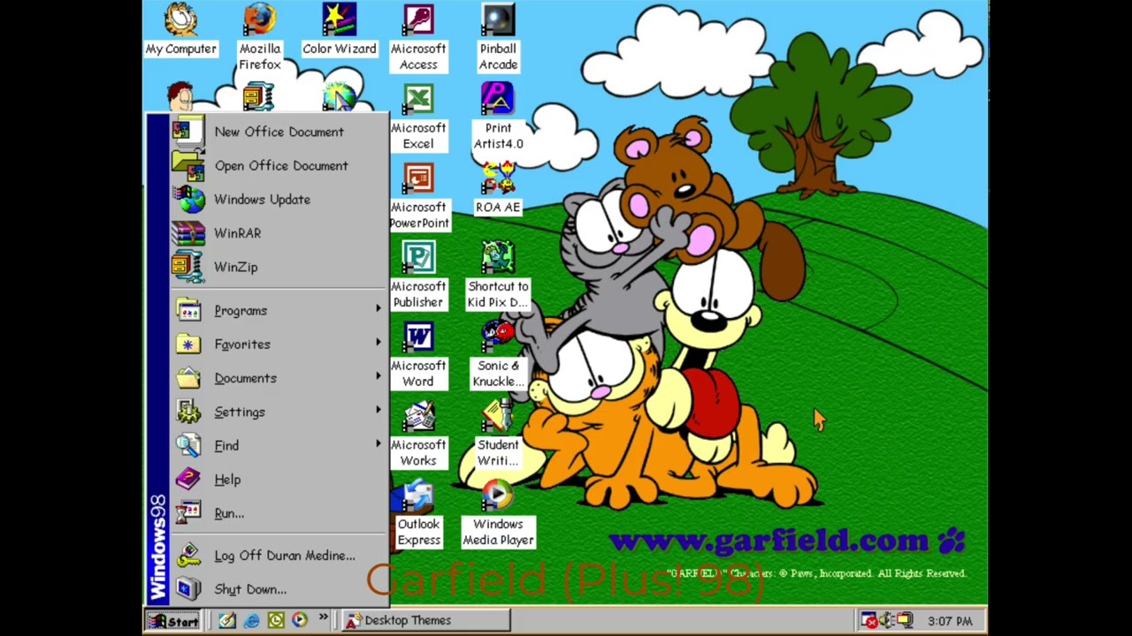
Task: Choose Open Office Document in Start menu
Action: (279, 165)
